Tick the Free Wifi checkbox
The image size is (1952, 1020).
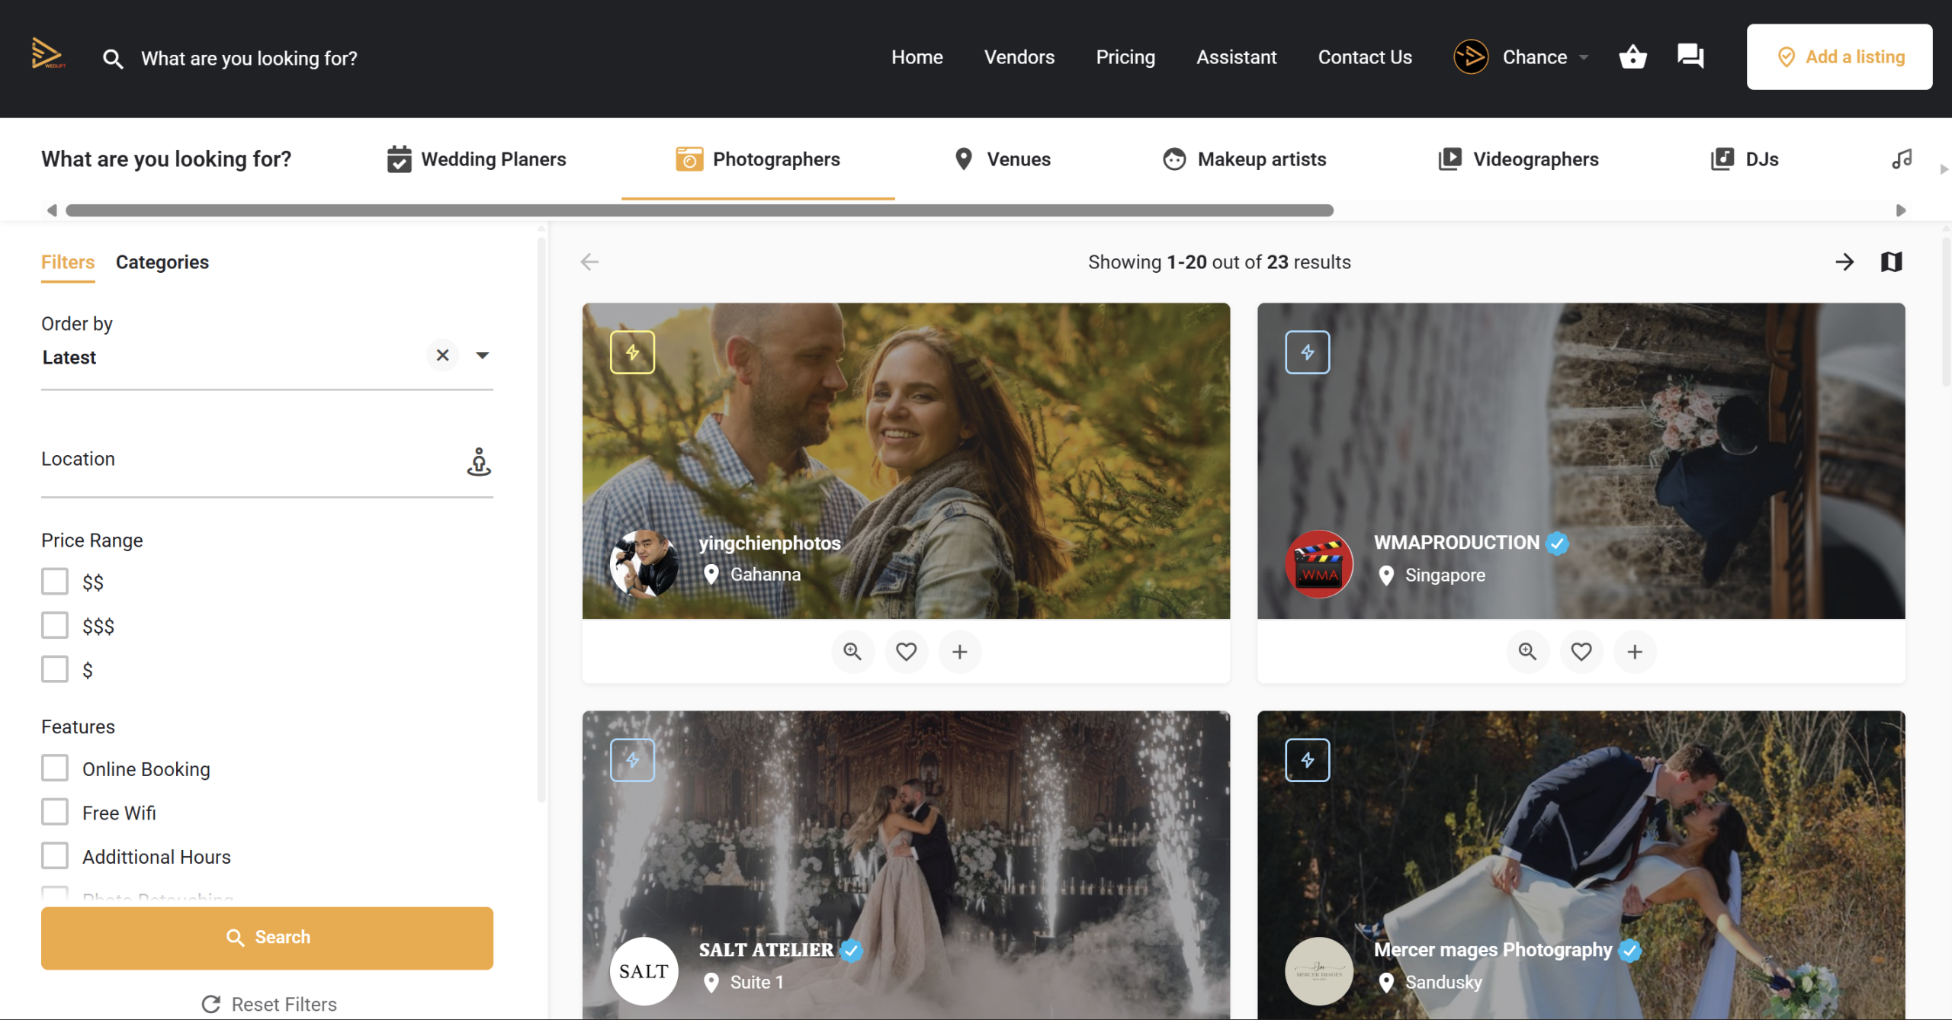(x=55, y=812)
